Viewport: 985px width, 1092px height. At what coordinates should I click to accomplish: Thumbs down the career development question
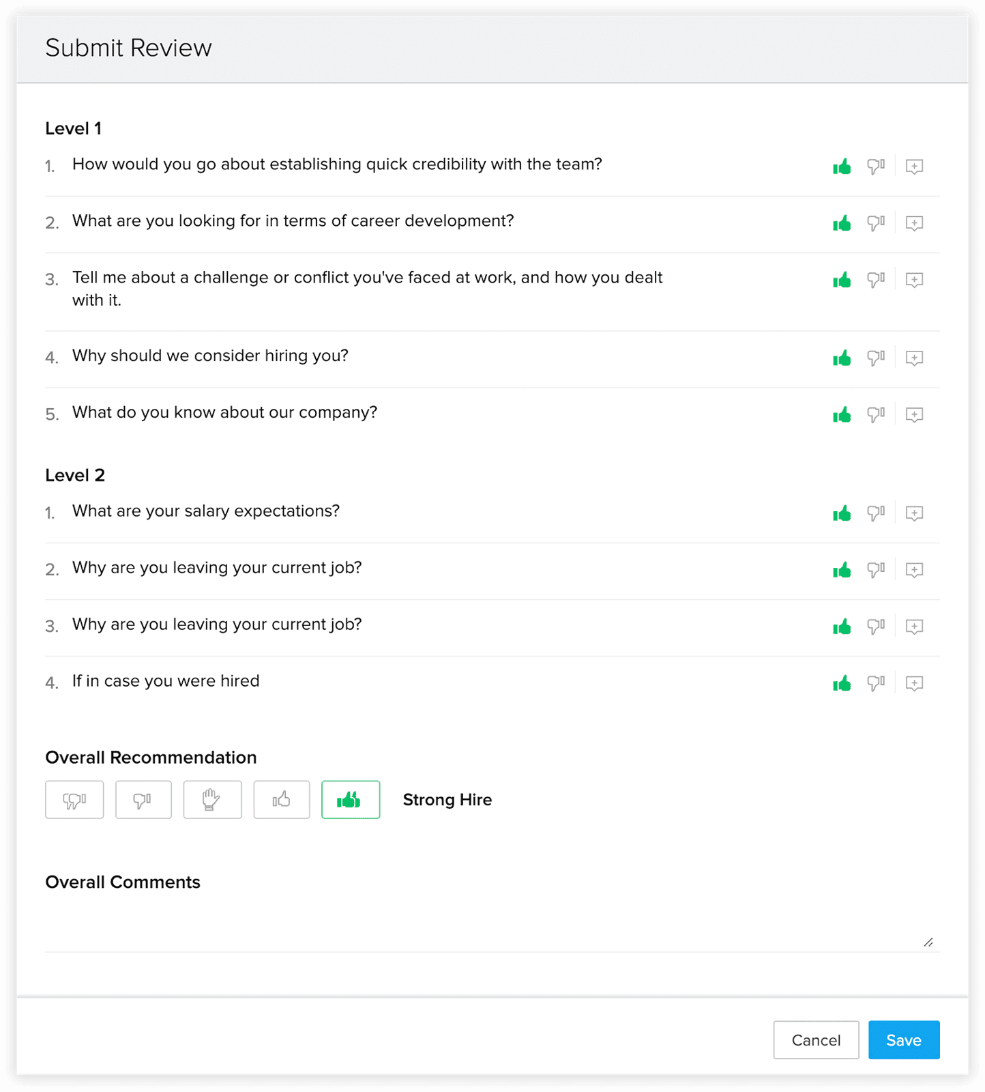point(876,223)
